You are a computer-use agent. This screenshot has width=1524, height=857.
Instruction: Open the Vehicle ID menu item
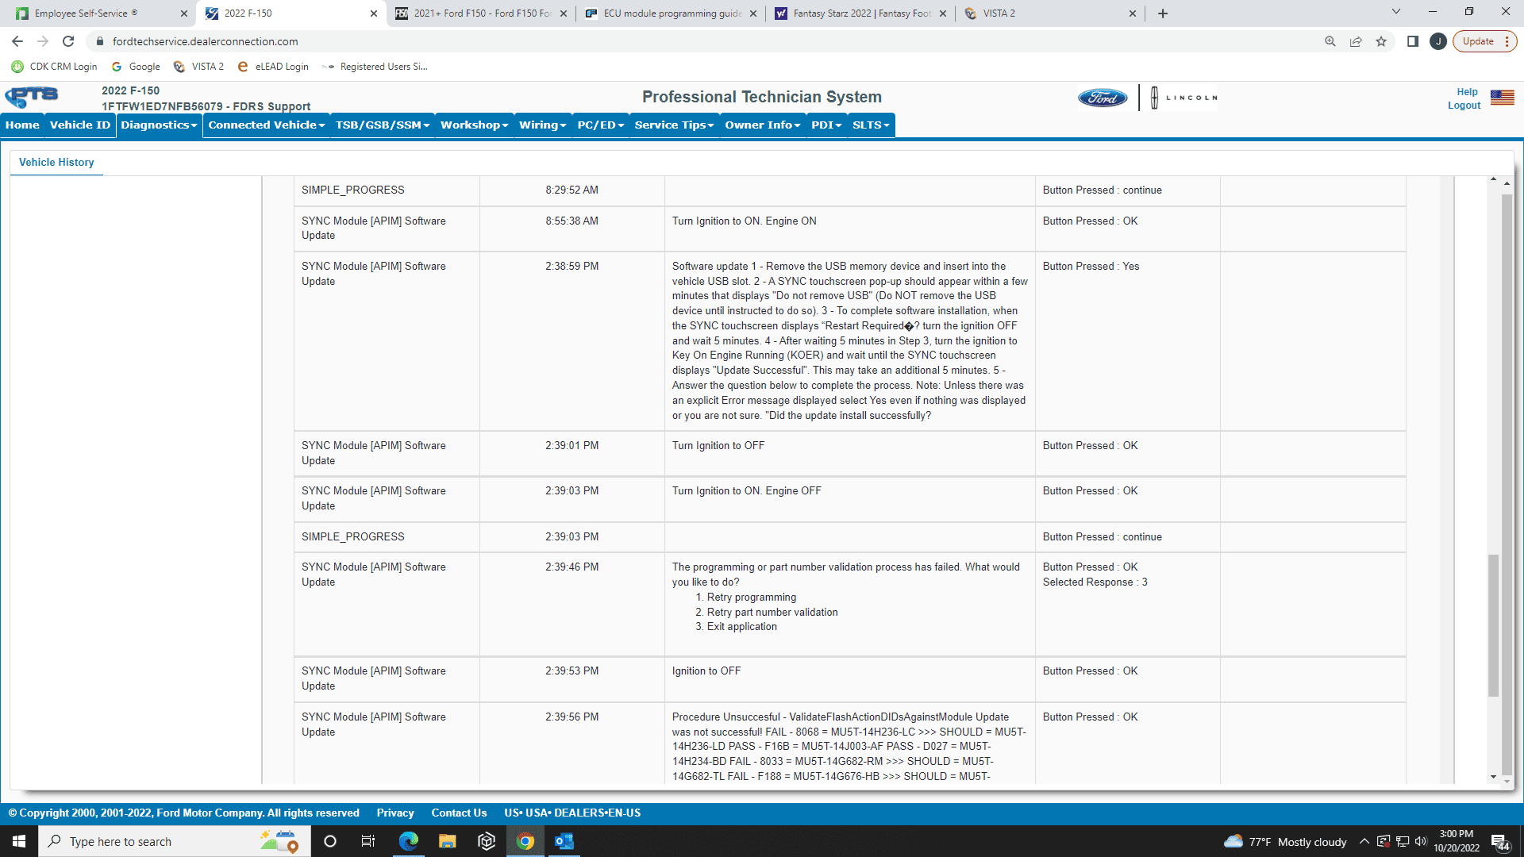(x=80, y=125)
